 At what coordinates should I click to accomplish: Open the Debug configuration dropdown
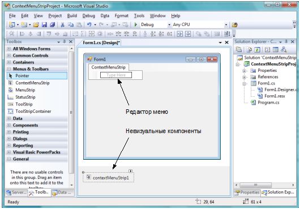(169, 25)
